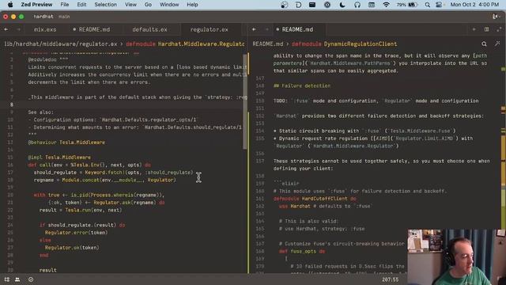
Task: Click 'result = Tesla.run(env, next)' line
Action: pos(81,210)
